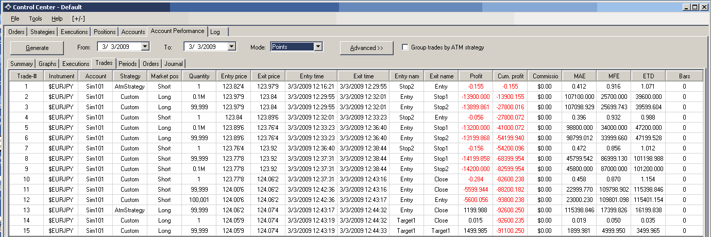Switch to the Orders top tab
The width and height of the screenshot is (711, 237).
pos(16,32)
